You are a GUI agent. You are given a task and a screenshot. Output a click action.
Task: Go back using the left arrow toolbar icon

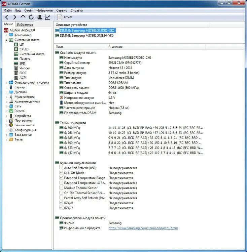7,17
